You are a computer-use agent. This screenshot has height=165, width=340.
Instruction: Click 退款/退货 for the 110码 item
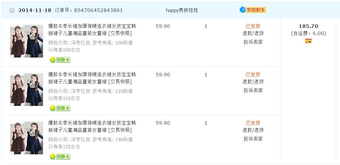pyautogui.click(x=253, y=82)
